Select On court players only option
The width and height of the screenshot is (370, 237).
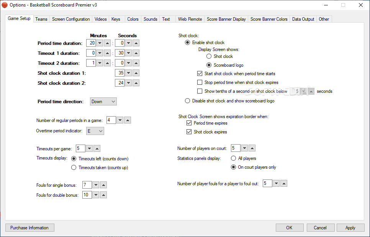(x=233, y=167)
